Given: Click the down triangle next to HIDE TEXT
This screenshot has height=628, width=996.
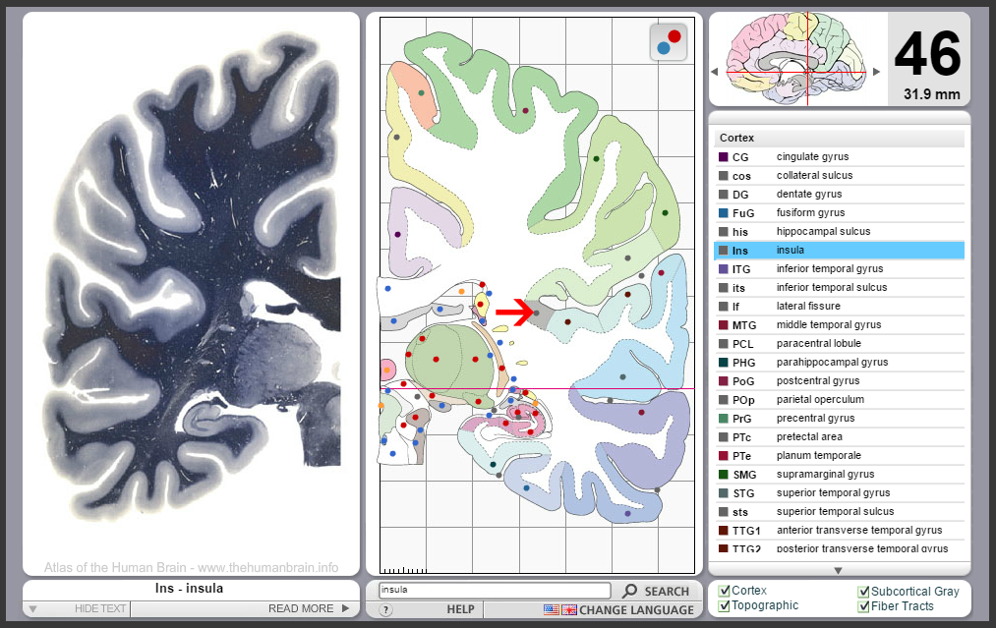Looking at the screenshot, I should [33, 608].
